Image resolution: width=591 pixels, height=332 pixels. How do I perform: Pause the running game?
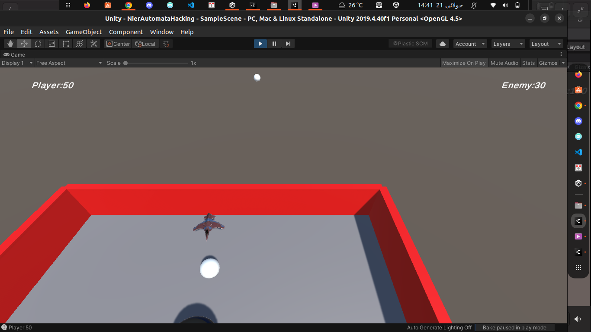(x=274, y=43)
